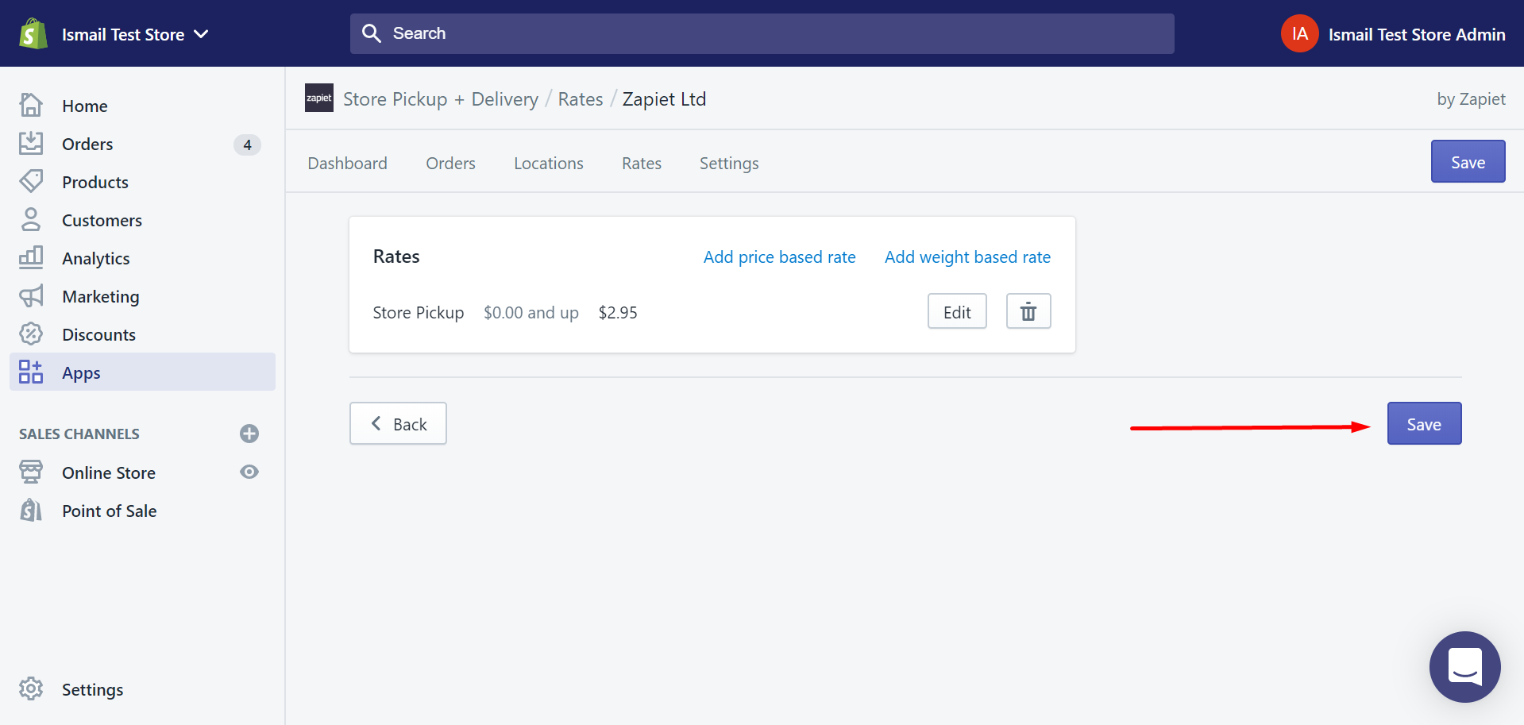Click the Search input field
This screenshot has height=725, width=1524.
[762, 33]
